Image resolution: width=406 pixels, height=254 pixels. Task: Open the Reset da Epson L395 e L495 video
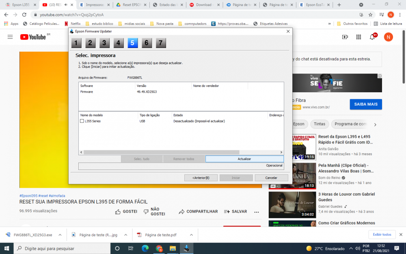point(346,139)
